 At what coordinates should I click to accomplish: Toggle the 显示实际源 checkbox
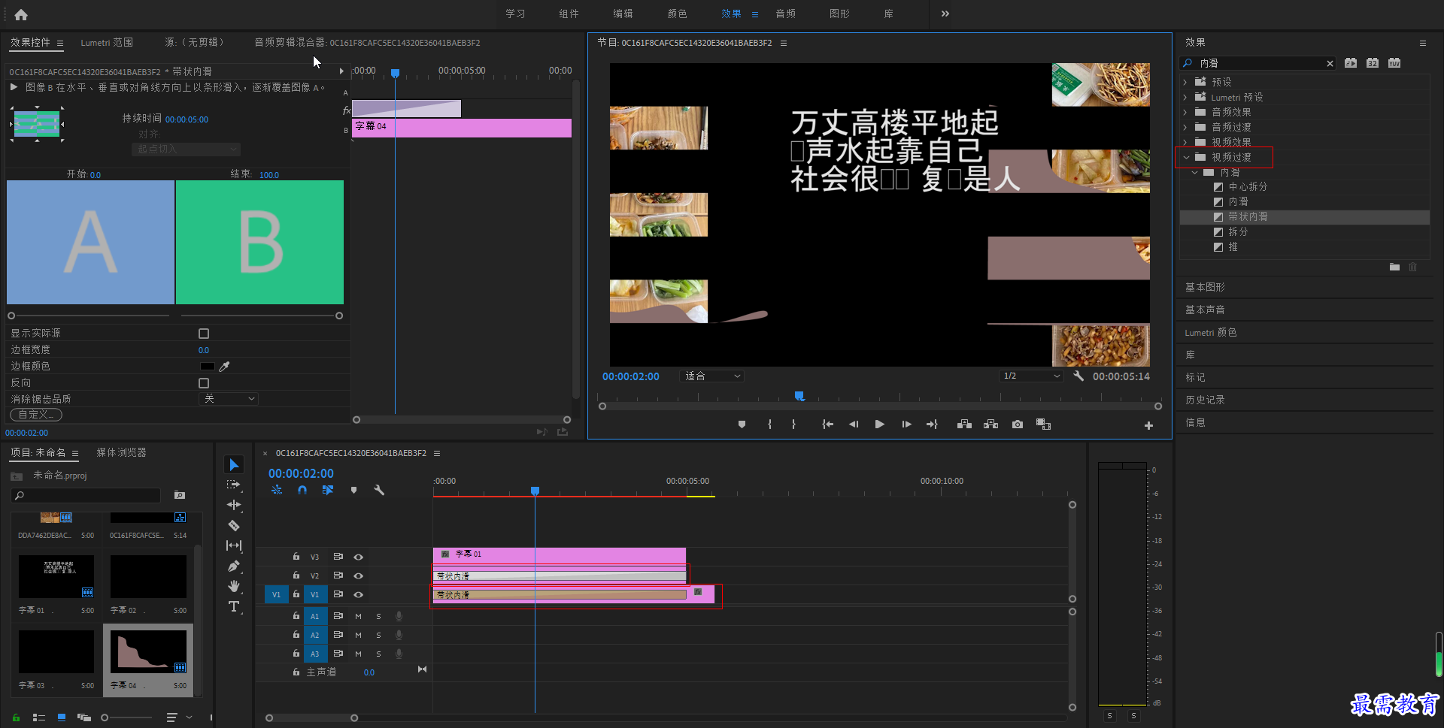pos(204,334)
